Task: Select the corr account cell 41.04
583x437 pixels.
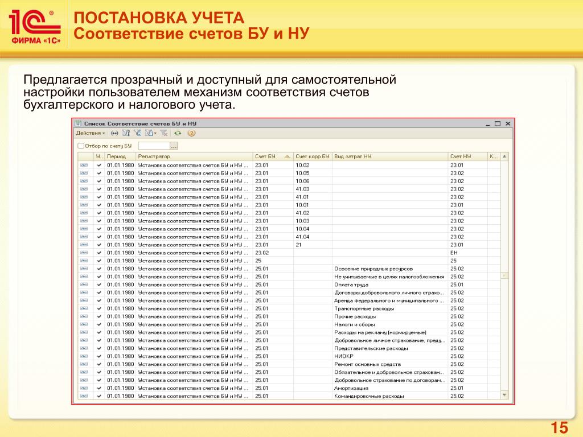Action: pyautogui.click(x=313, y=237)
